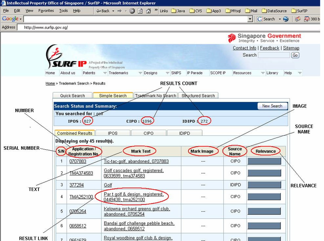Go to the browser Home page icon
The image size is (324, 241).
click(x=148, y=11)
